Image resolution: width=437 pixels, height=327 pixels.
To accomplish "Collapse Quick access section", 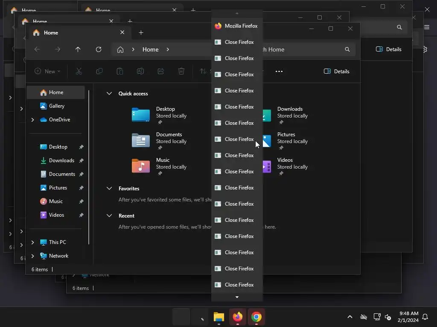I will click(109, 93).
